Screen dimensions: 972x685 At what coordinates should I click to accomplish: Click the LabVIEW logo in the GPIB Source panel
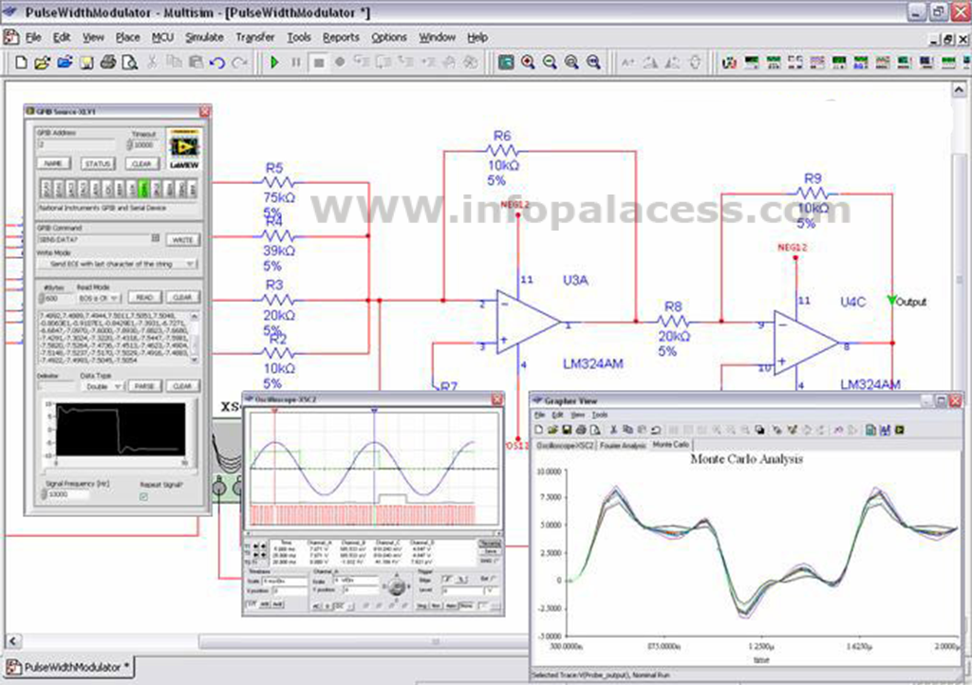[x=186, y=147]
